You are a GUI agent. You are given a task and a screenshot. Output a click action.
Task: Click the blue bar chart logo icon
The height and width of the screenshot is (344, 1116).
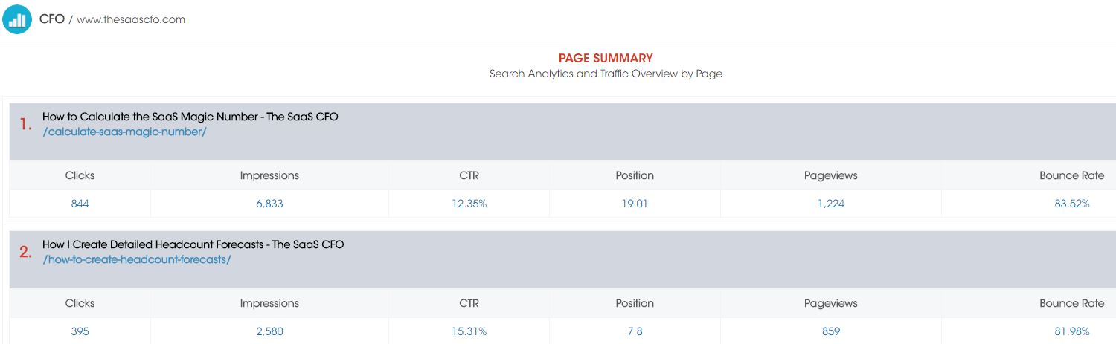coord(17,19)
